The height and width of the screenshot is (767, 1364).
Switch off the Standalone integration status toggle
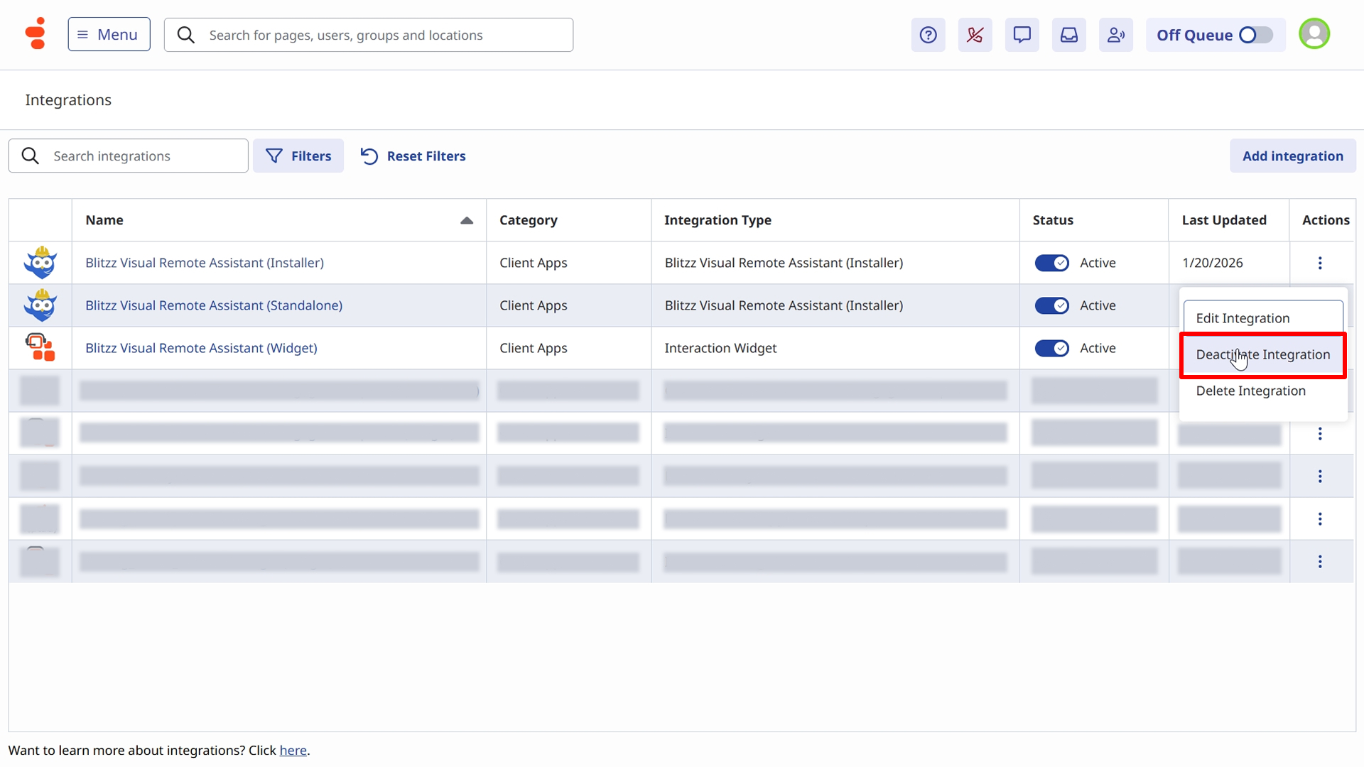coord(1051,305)
